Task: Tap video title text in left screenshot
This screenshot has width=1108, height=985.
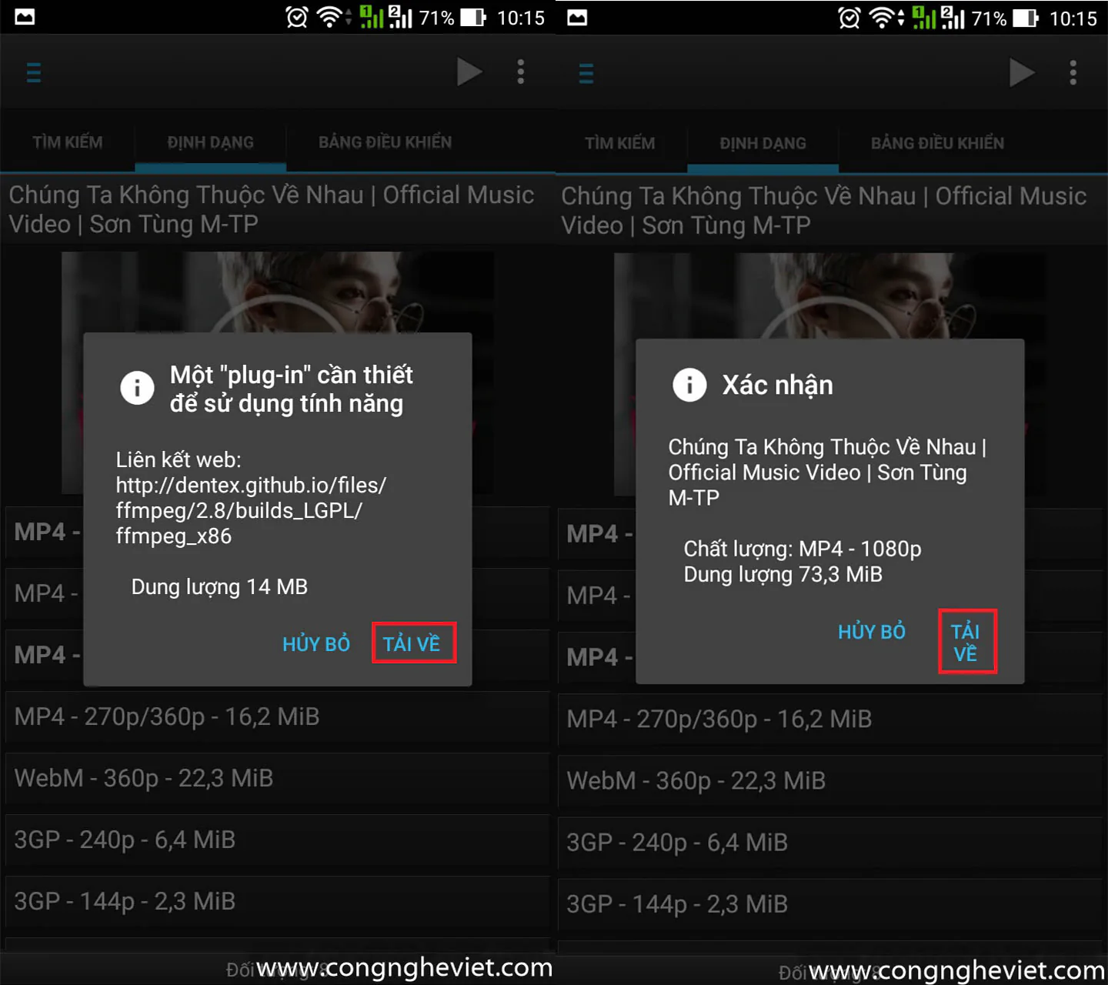Action: tap(271, 209)
